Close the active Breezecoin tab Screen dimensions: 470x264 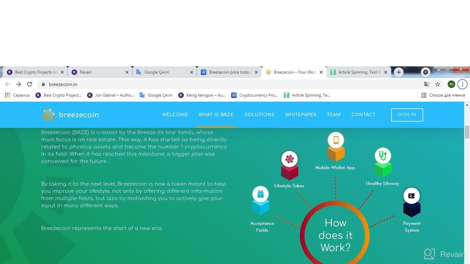[321, 72]
